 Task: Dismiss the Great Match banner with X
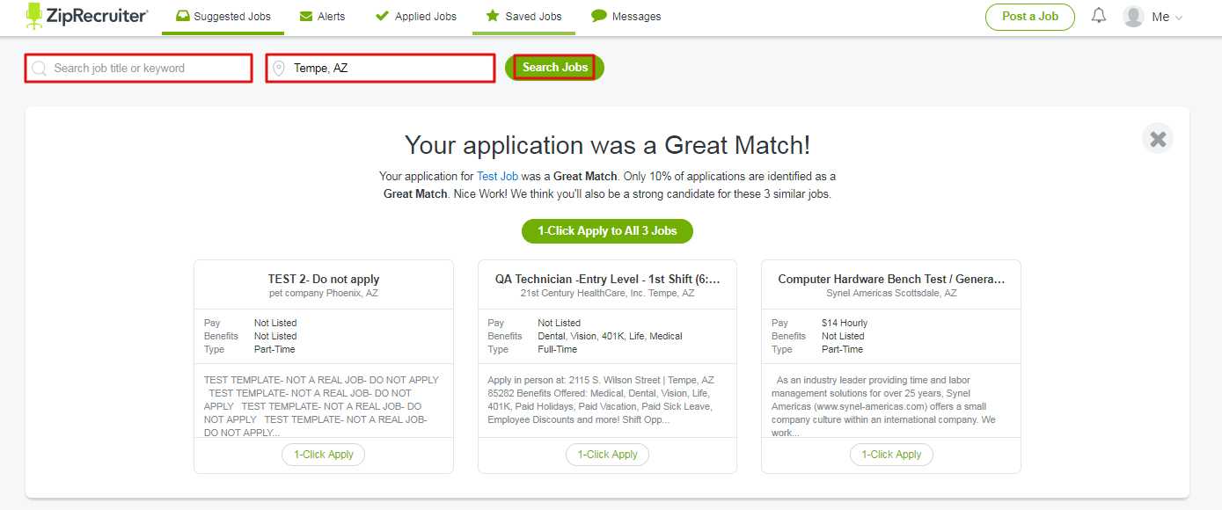(1158, 139)
